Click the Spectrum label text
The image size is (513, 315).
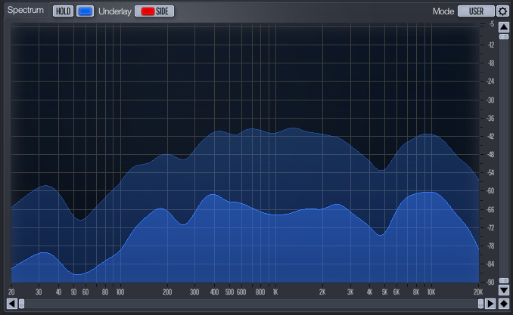point(26,11)
